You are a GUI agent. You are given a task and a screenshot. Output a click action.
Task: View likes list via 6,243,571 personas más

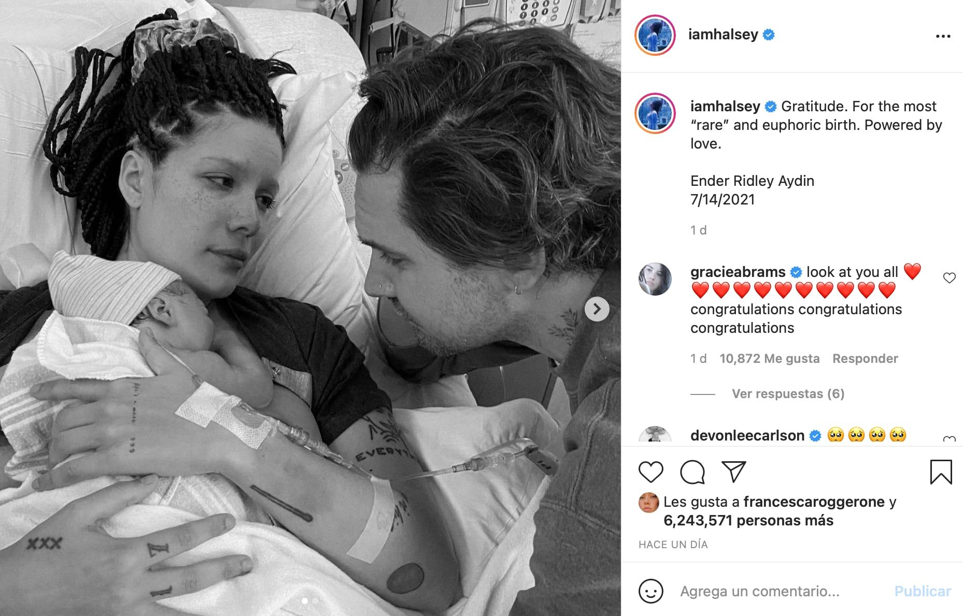(748, 520)
